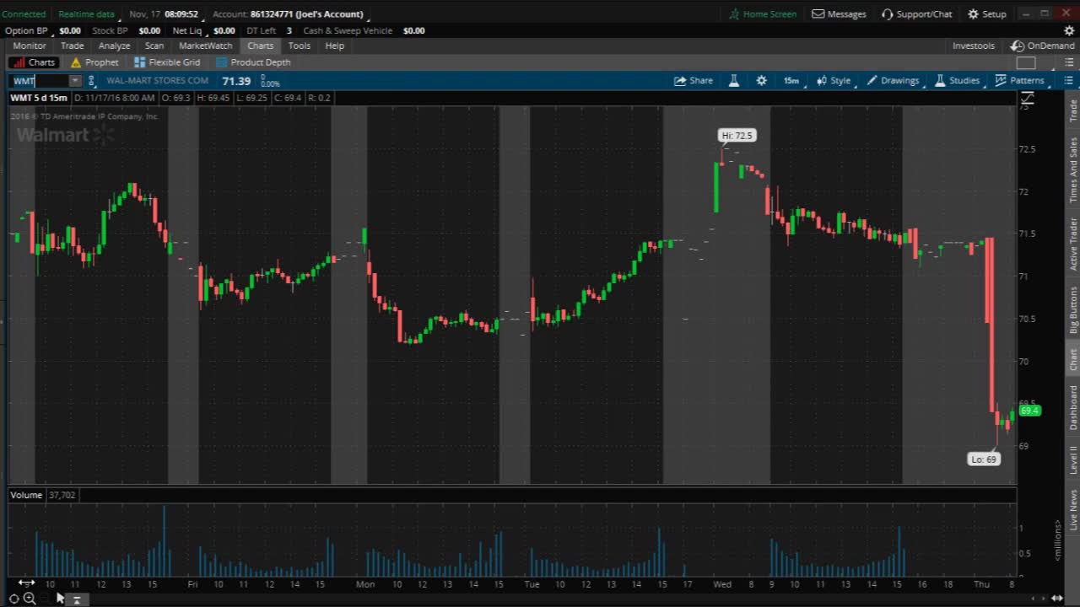This screenshot has width=1080, height=607.
Task: Click the green 69.4 current price tag
Action: [1029, 411]
